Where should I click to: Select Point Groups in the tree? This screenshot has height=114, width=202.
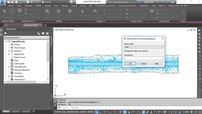point(20,48)
